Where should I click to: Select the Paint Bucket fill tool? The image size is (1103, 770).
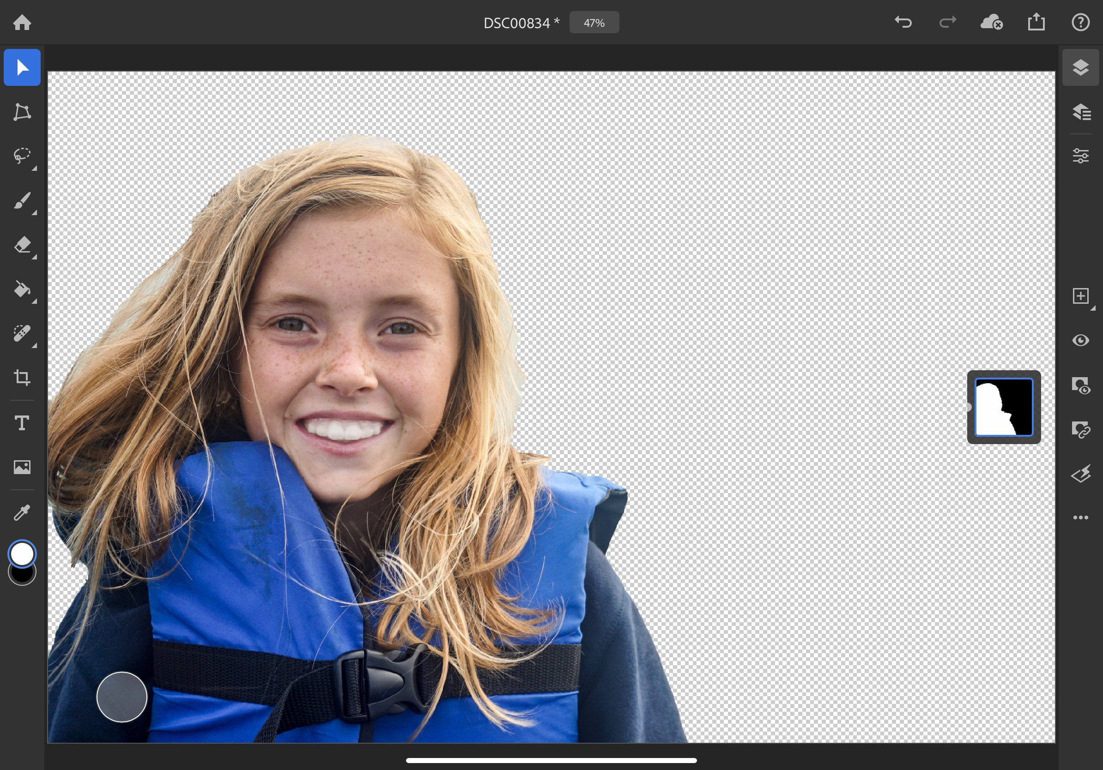tap(22, 289)
